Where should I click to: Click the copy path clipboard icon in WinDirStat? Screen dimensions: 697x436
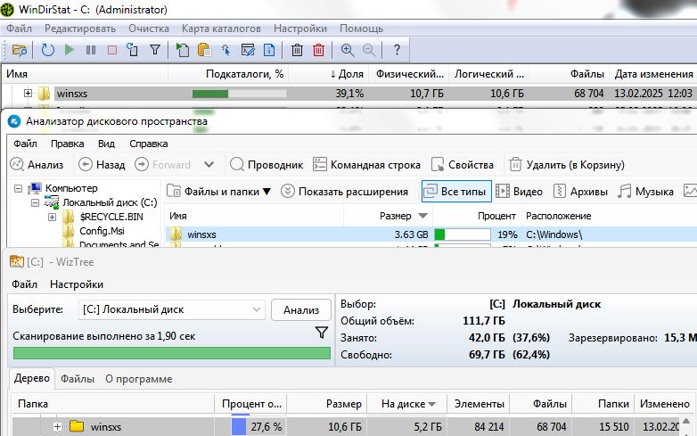point(204,50)
